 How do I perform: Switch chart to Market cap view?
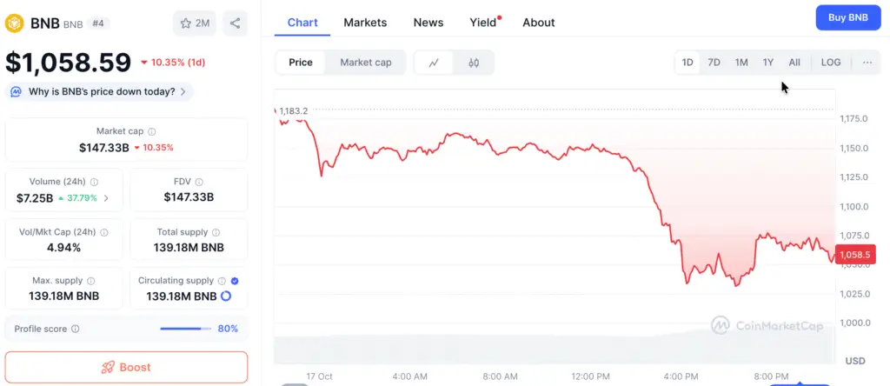point(365,63)
